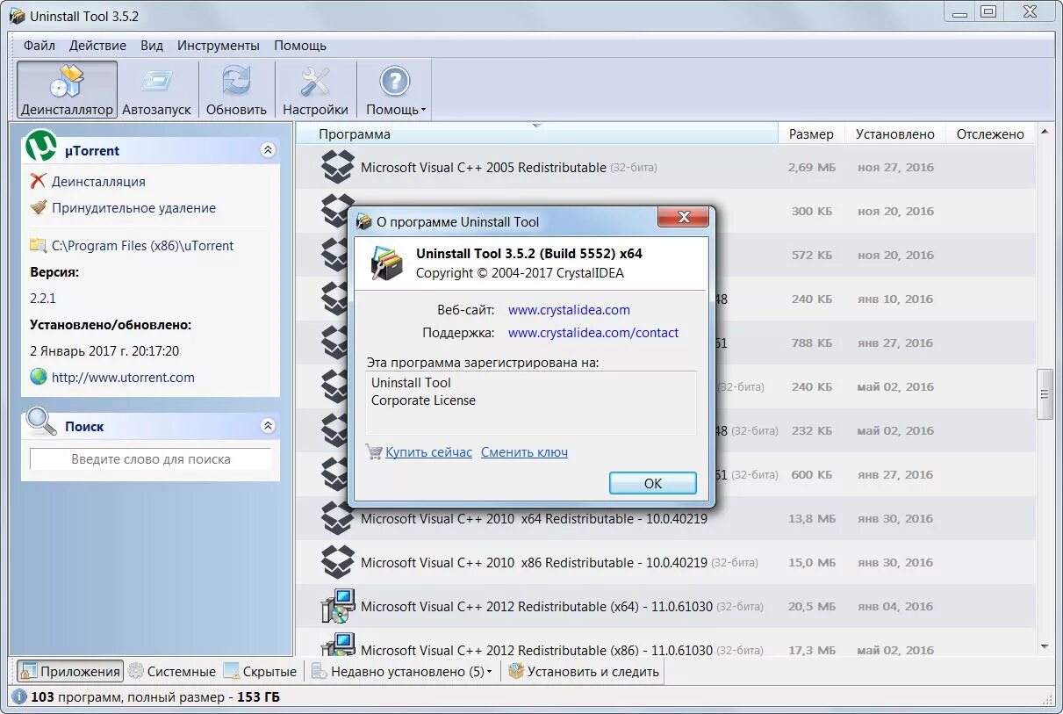Screen dimensions: 1063x714
Task: Open Настройки from the toolbar
Action: point(315,90)
